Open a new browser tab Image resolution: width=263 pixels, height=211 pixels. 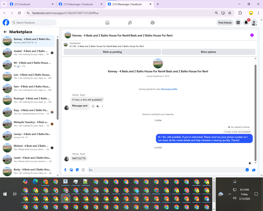(x=158, y=4)
